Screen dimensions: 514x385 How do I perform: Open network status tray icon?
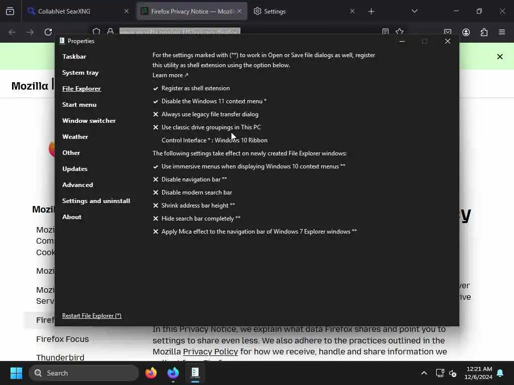(440, 373)
